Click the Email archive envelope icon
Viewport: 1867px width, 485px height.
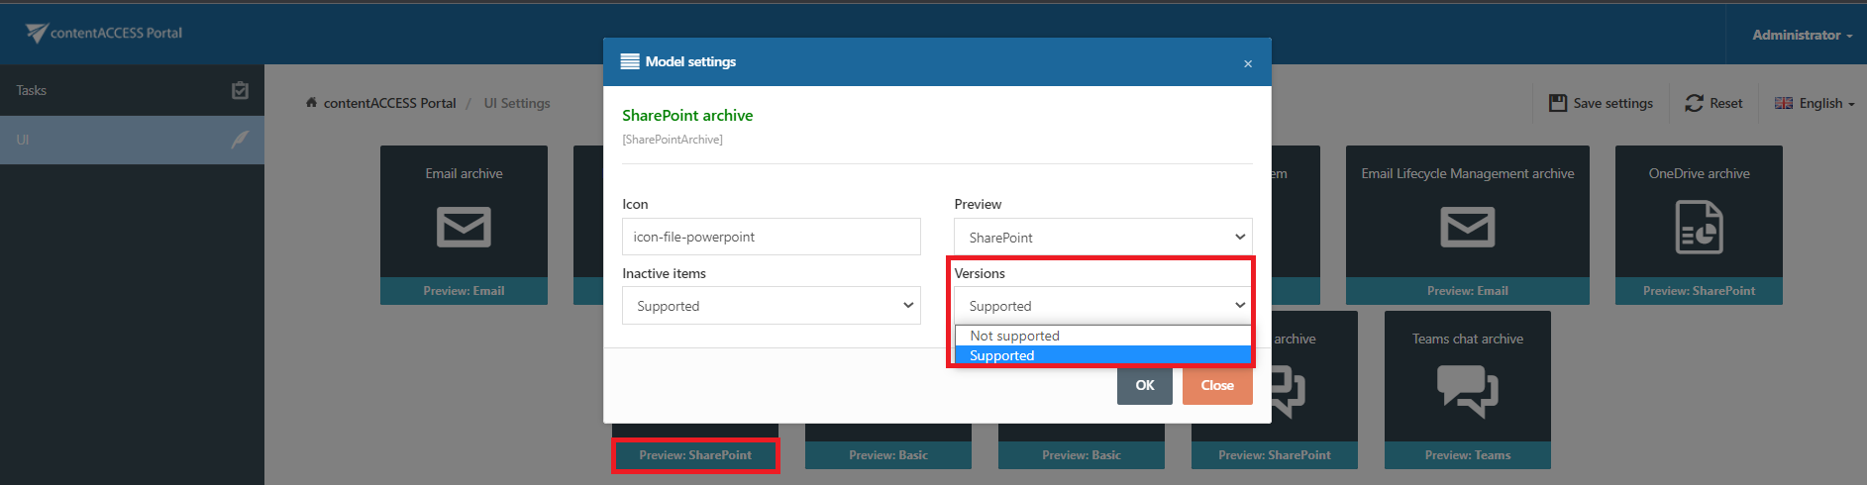(x=464, y=227)
